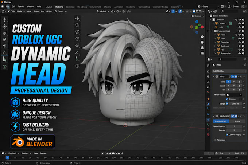The height and width of the screenshot is (165, 248).
Task: Collapse the Dynamic_Head collection in outliner
Action: [212, 31]
